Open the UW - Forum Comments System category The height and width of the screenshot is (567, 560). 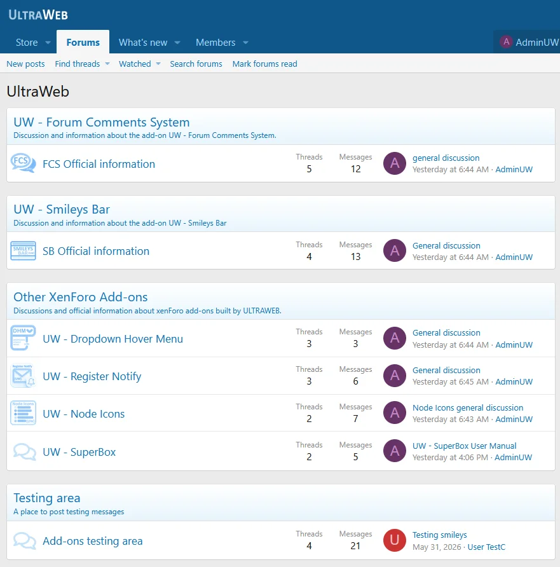102,122
